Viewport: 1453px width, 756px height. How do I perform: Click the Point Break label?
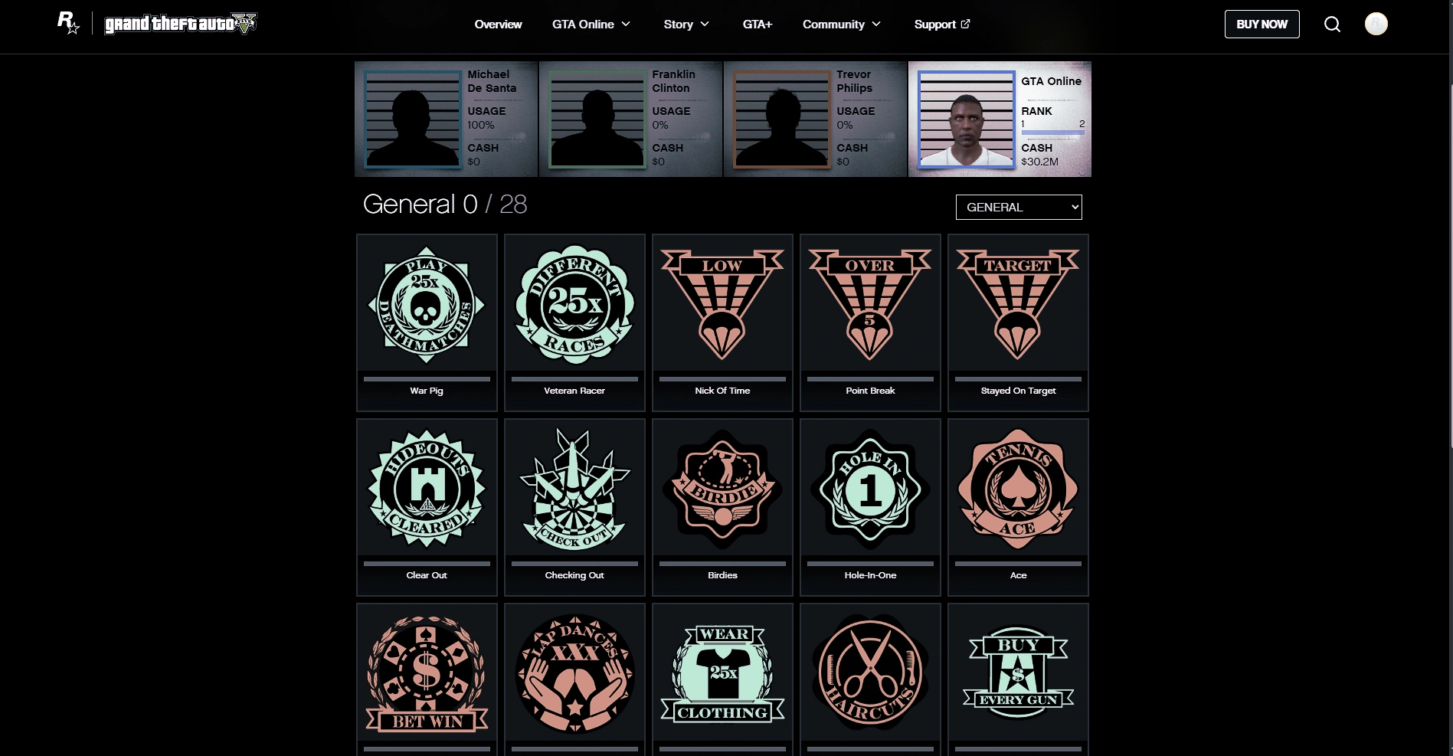click(870, 391)
